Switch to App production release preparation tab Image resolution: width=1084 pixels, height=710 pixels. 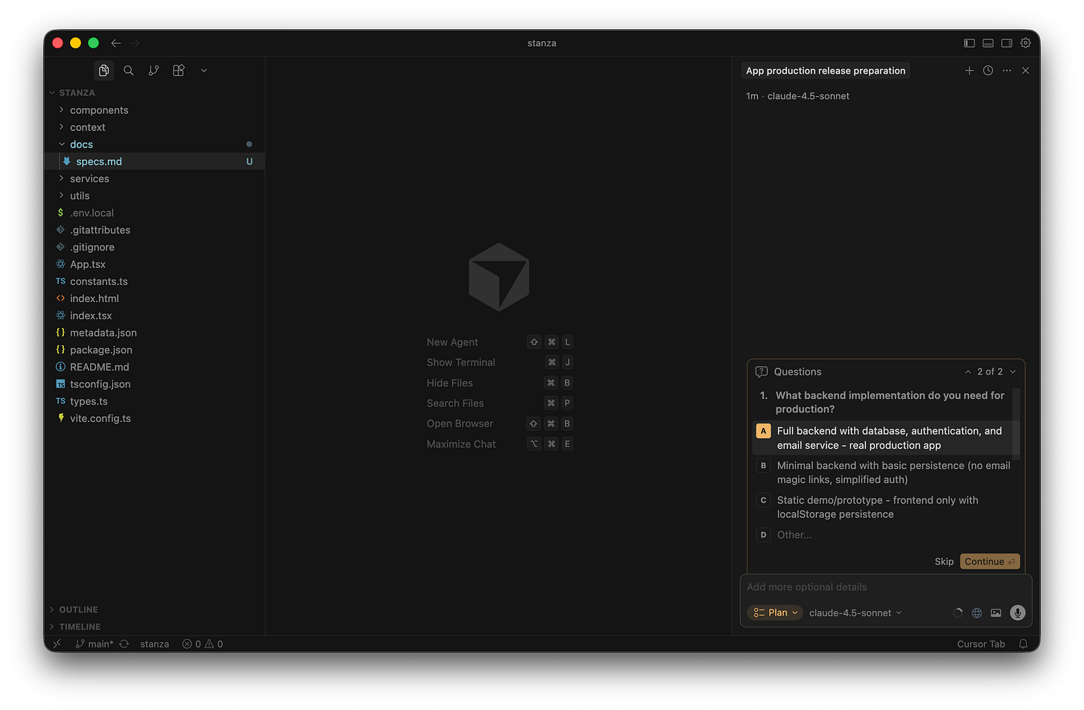(x=825, y=70)
